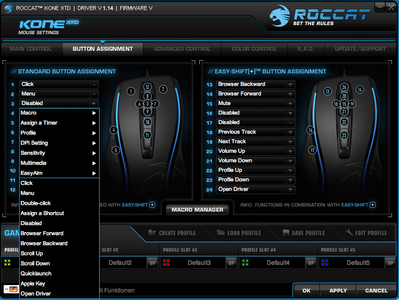Click the green dots icon for Default4

pos(246,263)
